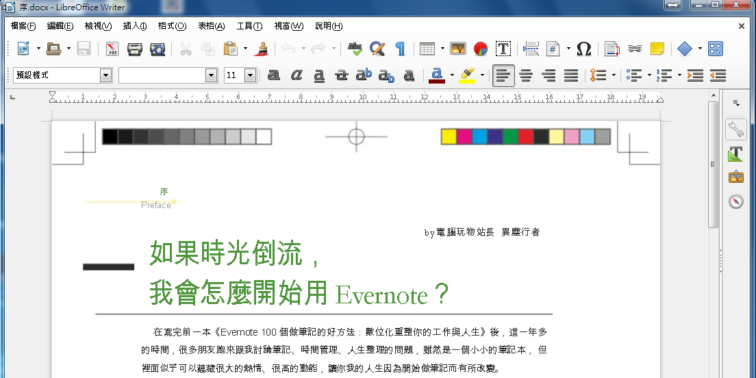
Task: Open the bullet list dropdown arrow
Action: (x=649, y=75)
